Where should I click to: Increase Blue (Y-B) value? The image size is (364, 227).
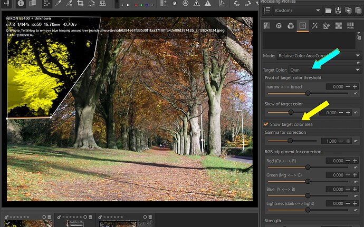(x=355, y=189)
